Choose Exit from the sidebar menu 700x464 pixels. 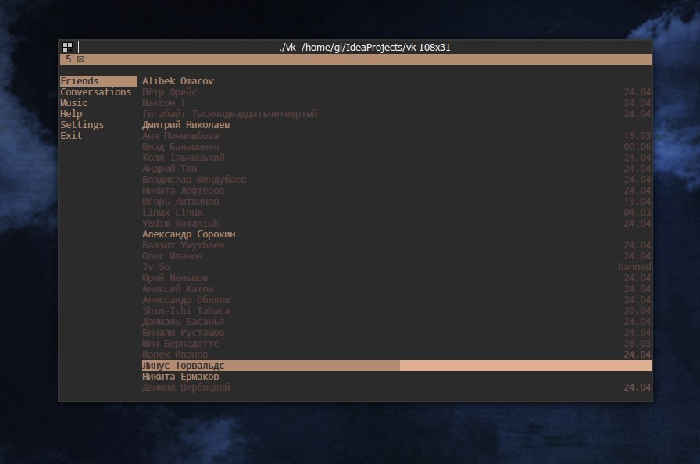pyautogui.click(x=71, y=136)
